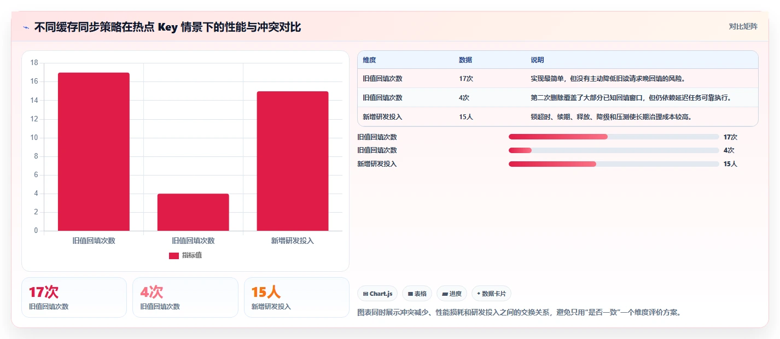Open the pink 4次 stat card

[185, 297]
